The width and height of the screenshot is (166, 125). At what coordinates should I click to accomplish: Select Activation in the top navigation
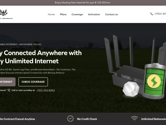coord(94,14)
